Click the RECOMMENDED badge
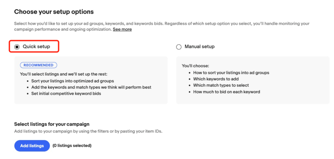Viewport: 334px width, 159px height. (39, 65)
